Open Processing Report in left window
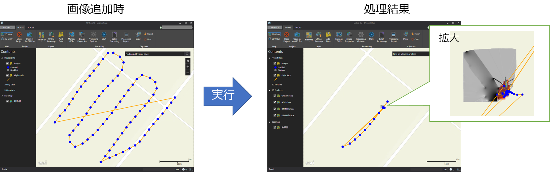This screenshot has width=550, height=172. click(126, 37)
